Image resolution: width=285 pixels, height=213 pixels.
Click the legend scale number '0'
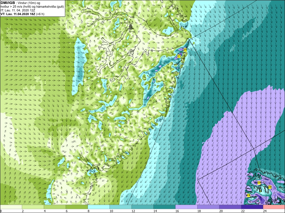click(x=1, y=211)
